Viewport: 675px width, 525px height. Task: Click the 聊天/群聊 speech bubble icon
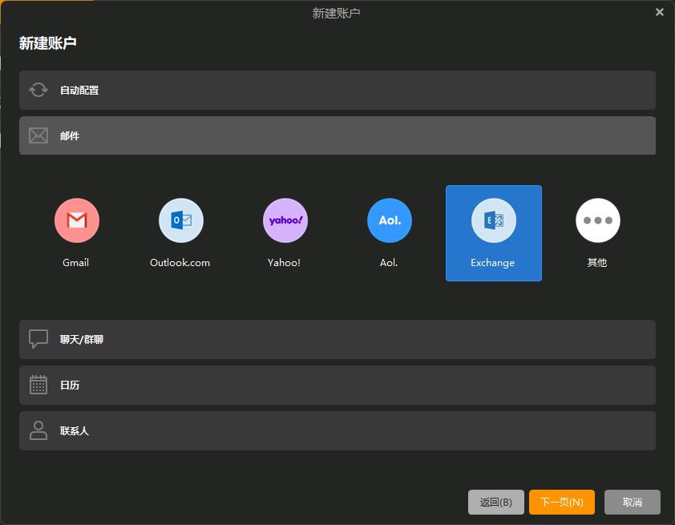(38, 339)
